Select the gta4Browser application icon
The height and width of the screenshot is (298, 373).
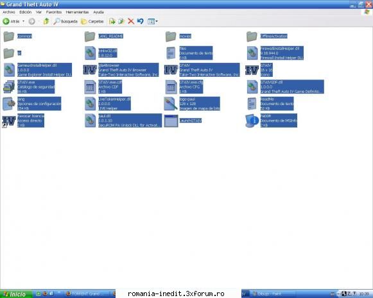point(90,70)
